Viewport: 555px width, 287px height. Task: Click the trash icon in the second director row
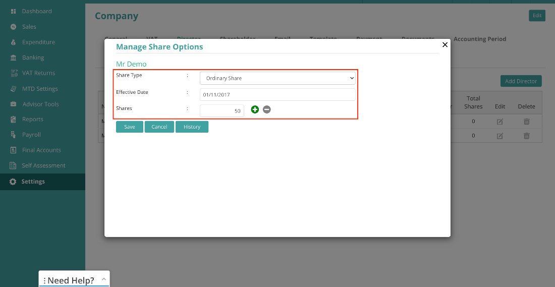pyautogui.click(x=527, y=136)
